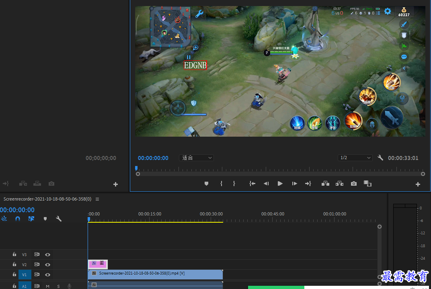Open Program monitor button editor plus
Image resolution: width=431 pixels, height=289 pixels.
418,184
